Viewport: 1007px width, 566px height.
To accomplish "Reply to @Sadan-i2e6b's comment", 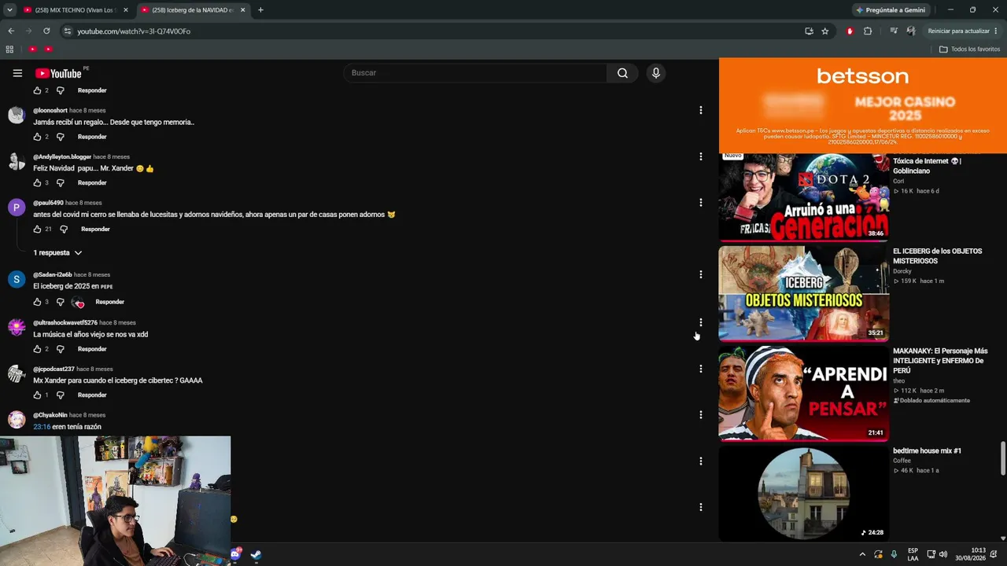I will (109, 302).
